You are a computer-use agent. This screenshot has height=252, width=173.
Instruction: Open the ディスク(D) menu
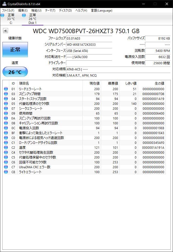65,11
